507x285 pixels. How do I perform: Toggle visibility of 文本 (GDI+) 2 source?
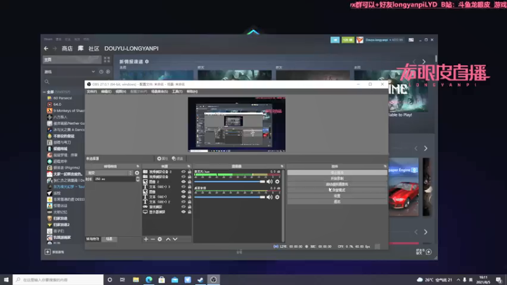(x=183, y=202)
